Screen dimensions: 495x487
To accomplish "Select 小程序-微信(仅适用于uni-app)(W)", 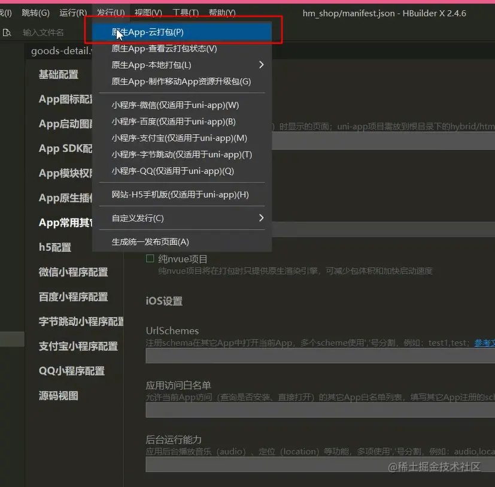I will tap(182, 105).
